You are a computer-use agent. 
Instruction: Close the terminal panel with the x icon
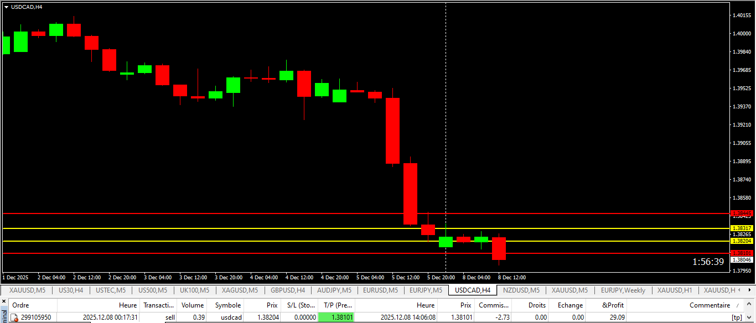(x=3, y=302)
